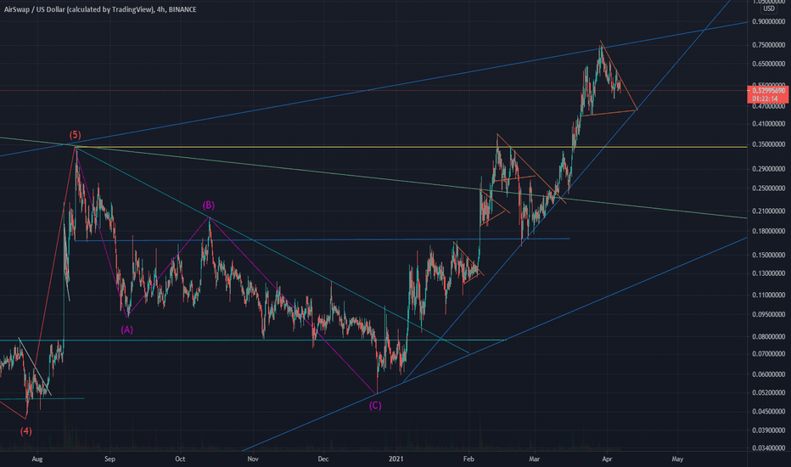
Task: Click the Nov label on time axis
Action: (x=253, y=459)
